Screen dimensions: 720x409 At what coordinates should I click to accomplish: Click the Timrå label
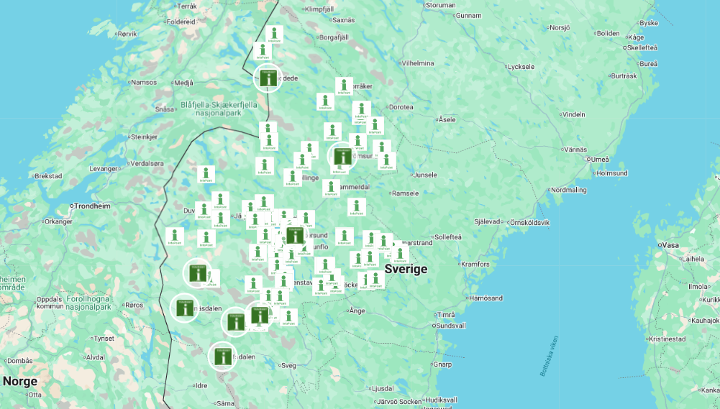(x=446, y=315)
